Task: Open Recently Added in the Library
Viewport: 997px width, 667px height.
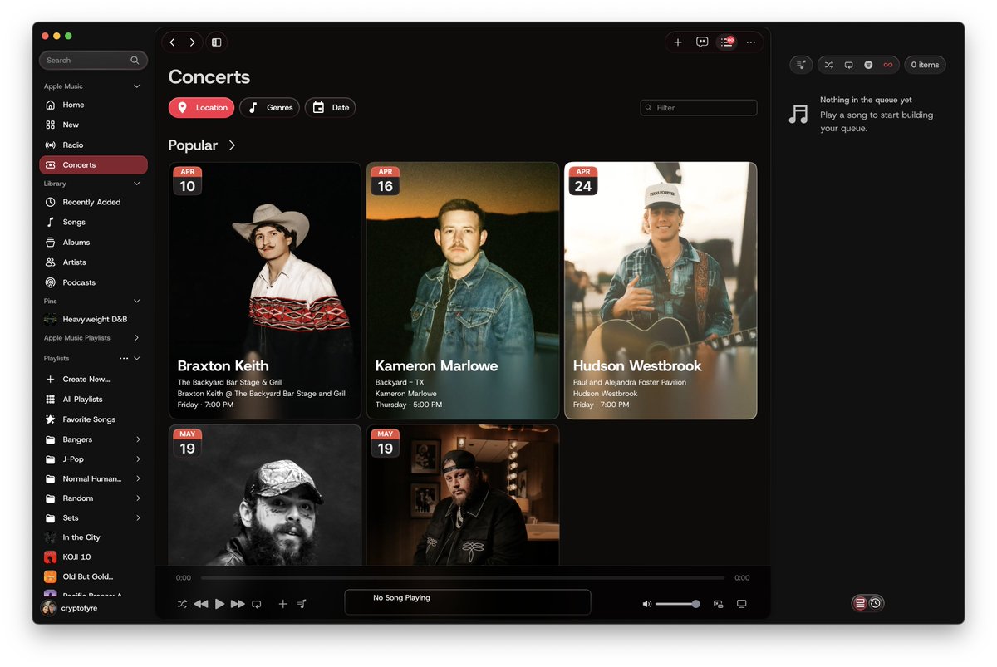Action: click(93, 202)
